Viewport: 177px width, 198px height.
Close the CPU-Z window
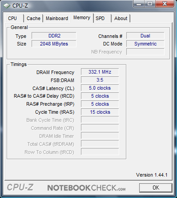coord(165,4)
